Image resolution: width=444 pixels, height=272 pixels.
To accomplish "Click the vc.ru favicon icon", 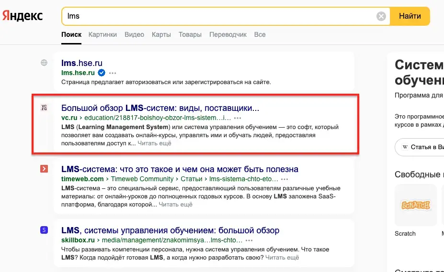I will pos(44,108).
